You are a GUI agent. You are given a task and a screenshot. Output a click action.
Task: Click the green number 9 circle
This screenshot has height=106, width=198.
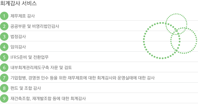[4, 98]
